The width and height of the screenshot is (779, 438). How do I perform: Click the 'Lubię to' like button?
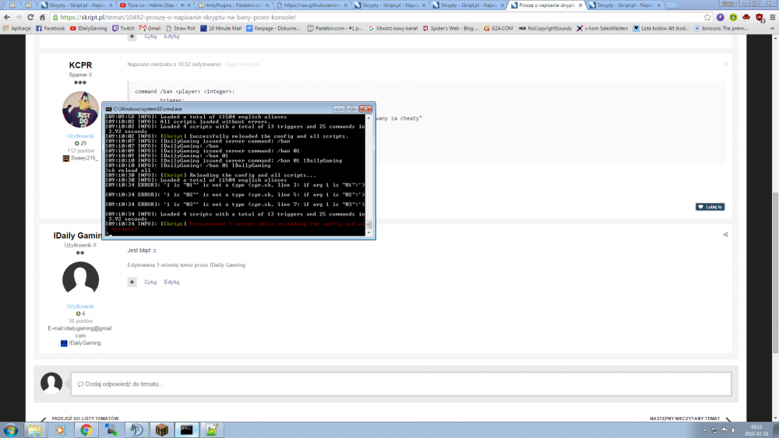tap(710, 207)
